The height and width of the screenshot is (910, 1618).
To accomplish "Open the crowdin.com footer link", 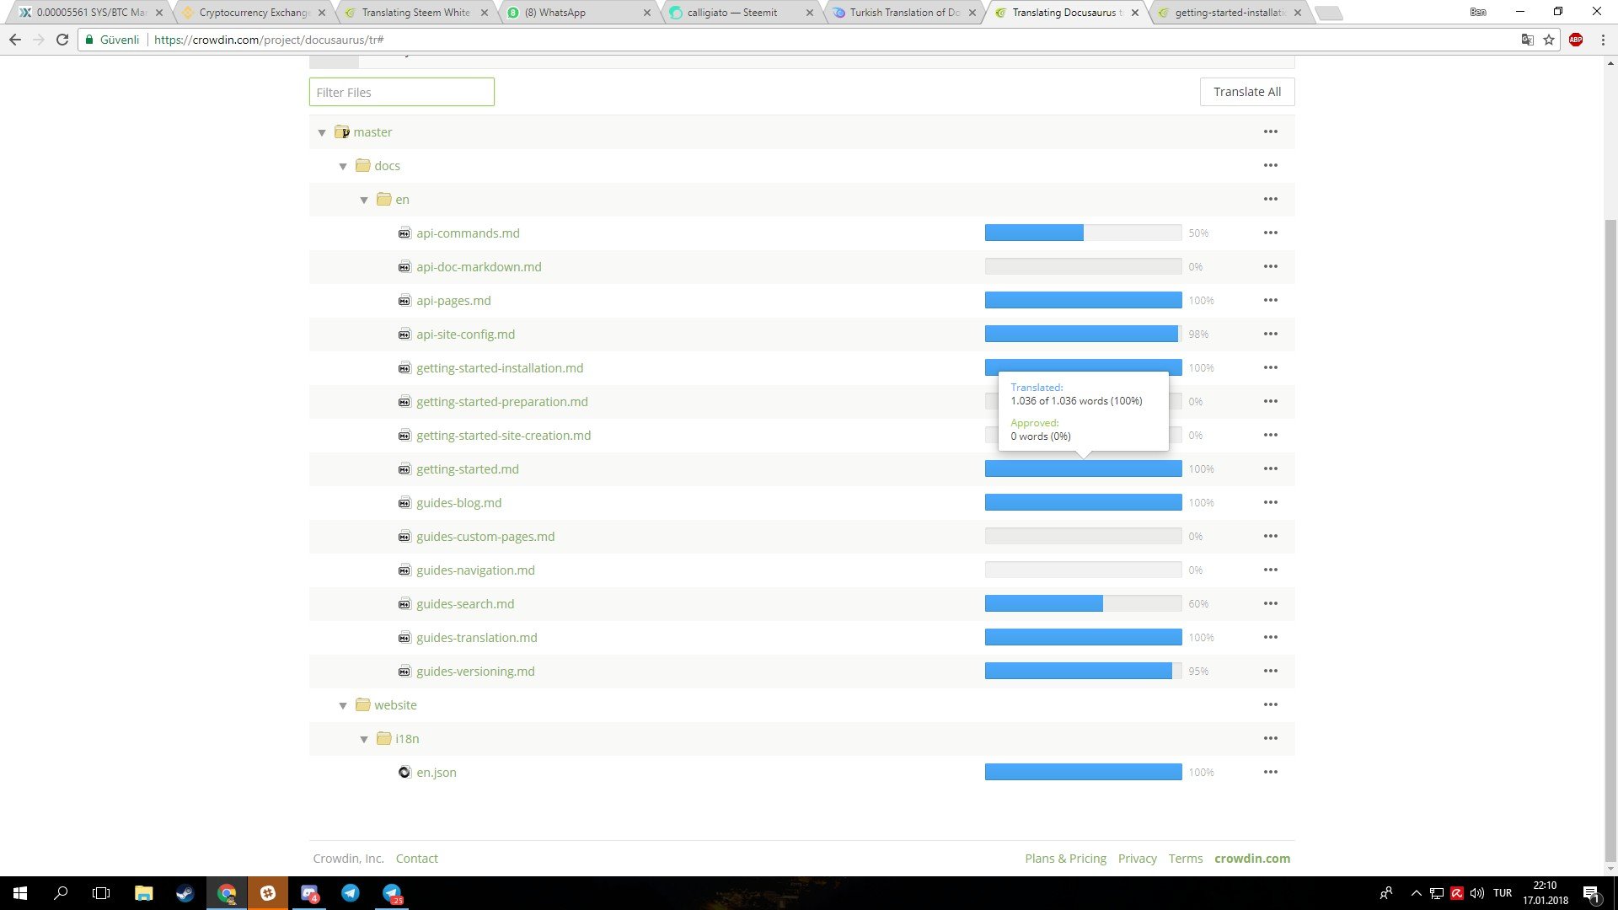I will [x=1251, y=859].
